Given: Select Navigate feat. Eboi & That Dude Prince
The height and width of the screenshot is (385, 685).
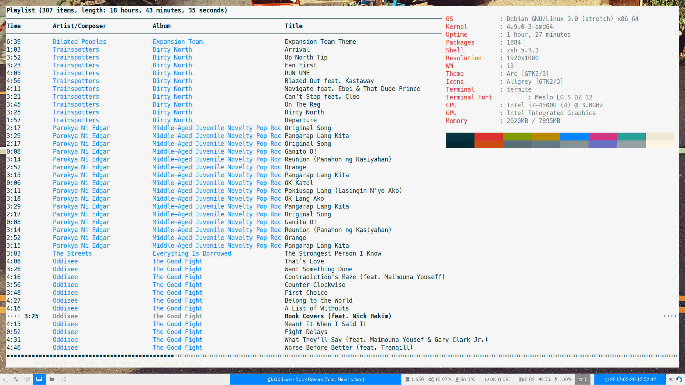Looking at the screenshot, I should (x=352, y=89).
